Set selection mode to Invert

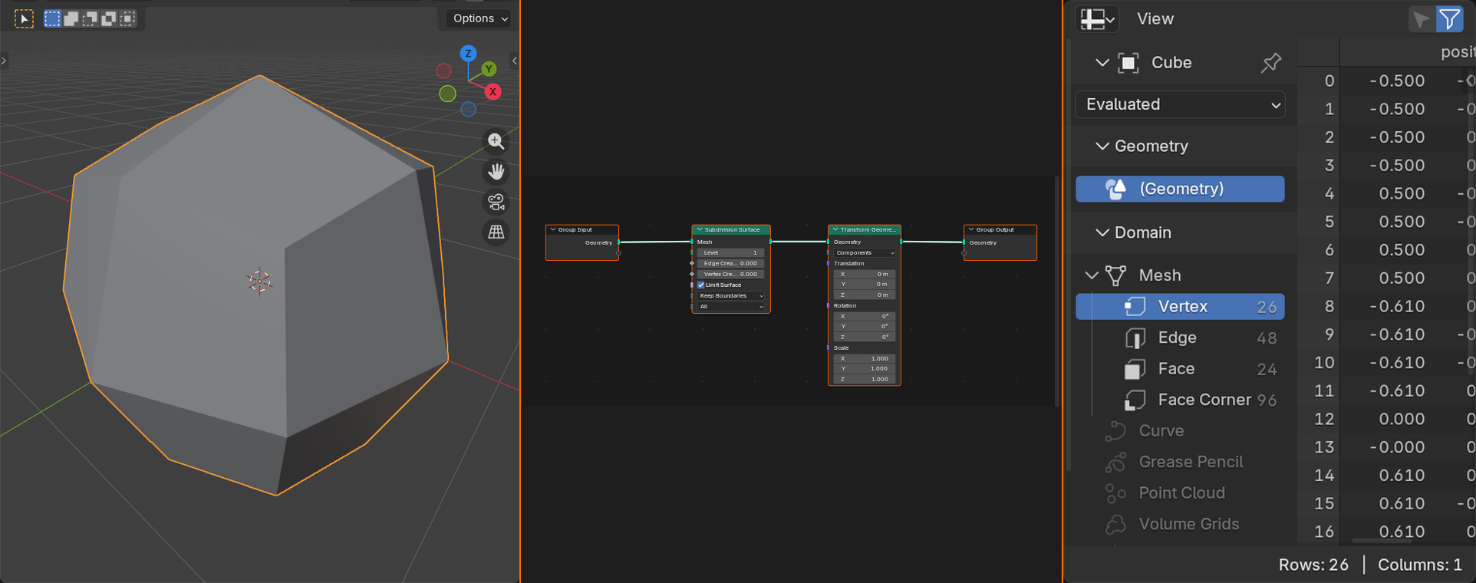108,18
